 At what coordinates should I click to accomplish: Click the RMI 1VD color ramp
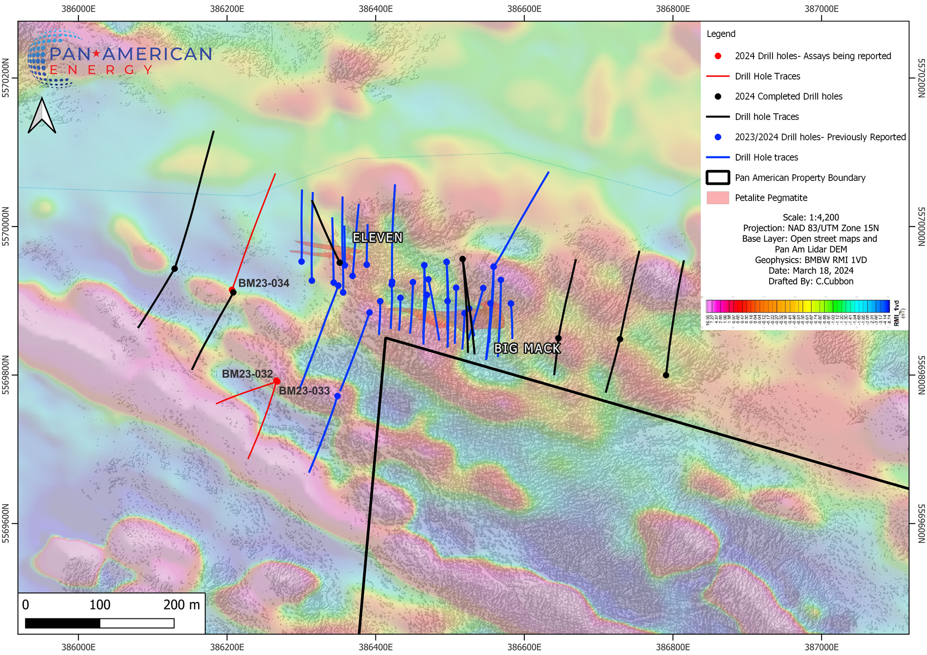click(797, 306)
